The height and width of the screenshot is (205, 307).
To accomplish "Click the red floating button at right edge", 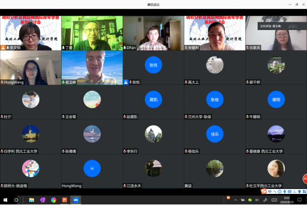I will pyautogui.click(x=305, y=179).
